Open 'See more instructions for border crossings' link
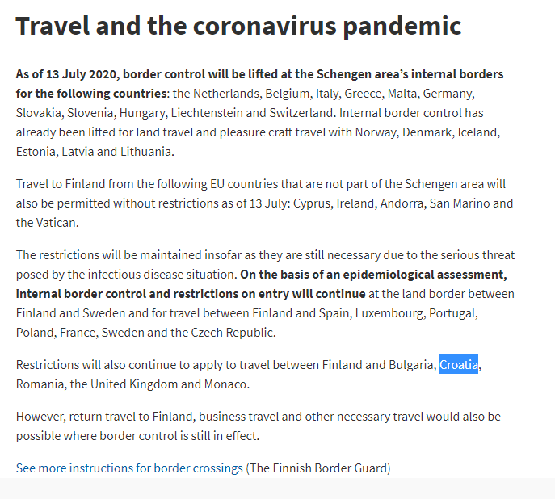 [x=129, y=468]
